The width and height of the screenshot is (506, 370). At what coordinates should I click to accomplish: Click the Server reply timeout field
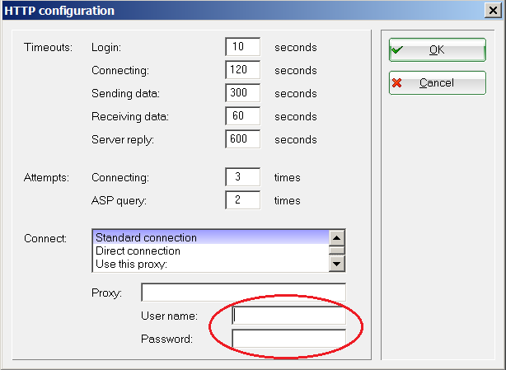click(x=242, y=139)
